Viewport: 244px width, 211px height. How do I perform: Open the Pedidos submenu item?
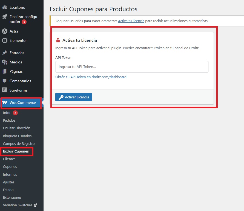click(x=9, y=120)
